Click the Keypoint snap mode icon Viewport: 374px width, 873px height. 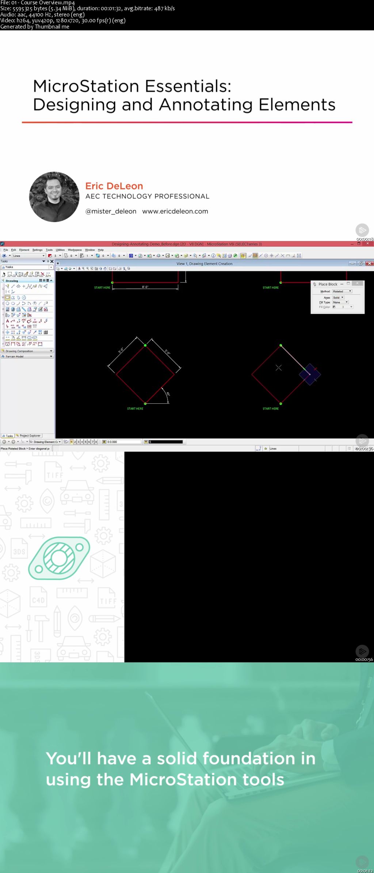click(x=255, y=256)
